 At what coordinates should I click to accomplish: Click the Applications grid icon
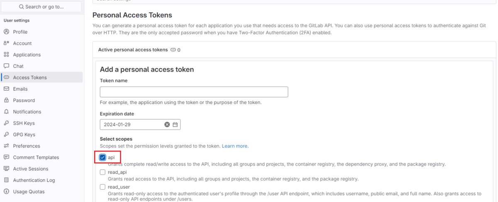click(6, 55)
